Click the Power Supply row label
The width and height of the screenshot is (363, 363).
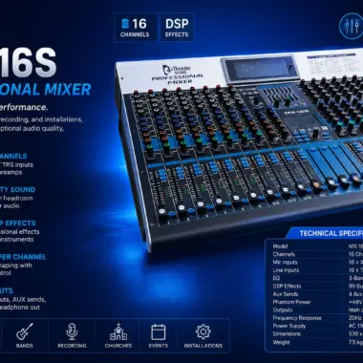[289, 326]
